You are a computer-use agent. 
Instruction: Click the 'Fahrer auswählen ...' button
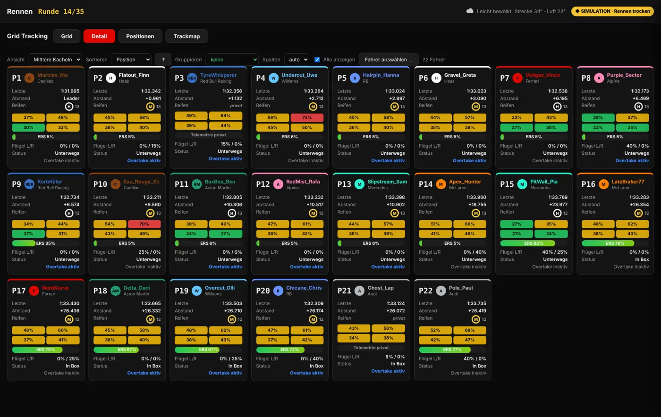point(389,59)
